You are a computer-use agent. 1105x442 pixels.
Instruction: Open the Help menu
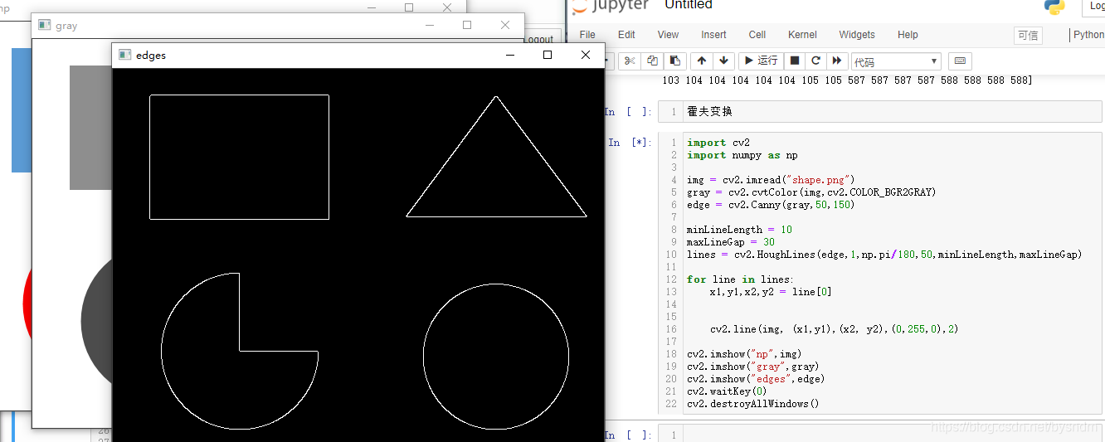(x=908, y=35)
